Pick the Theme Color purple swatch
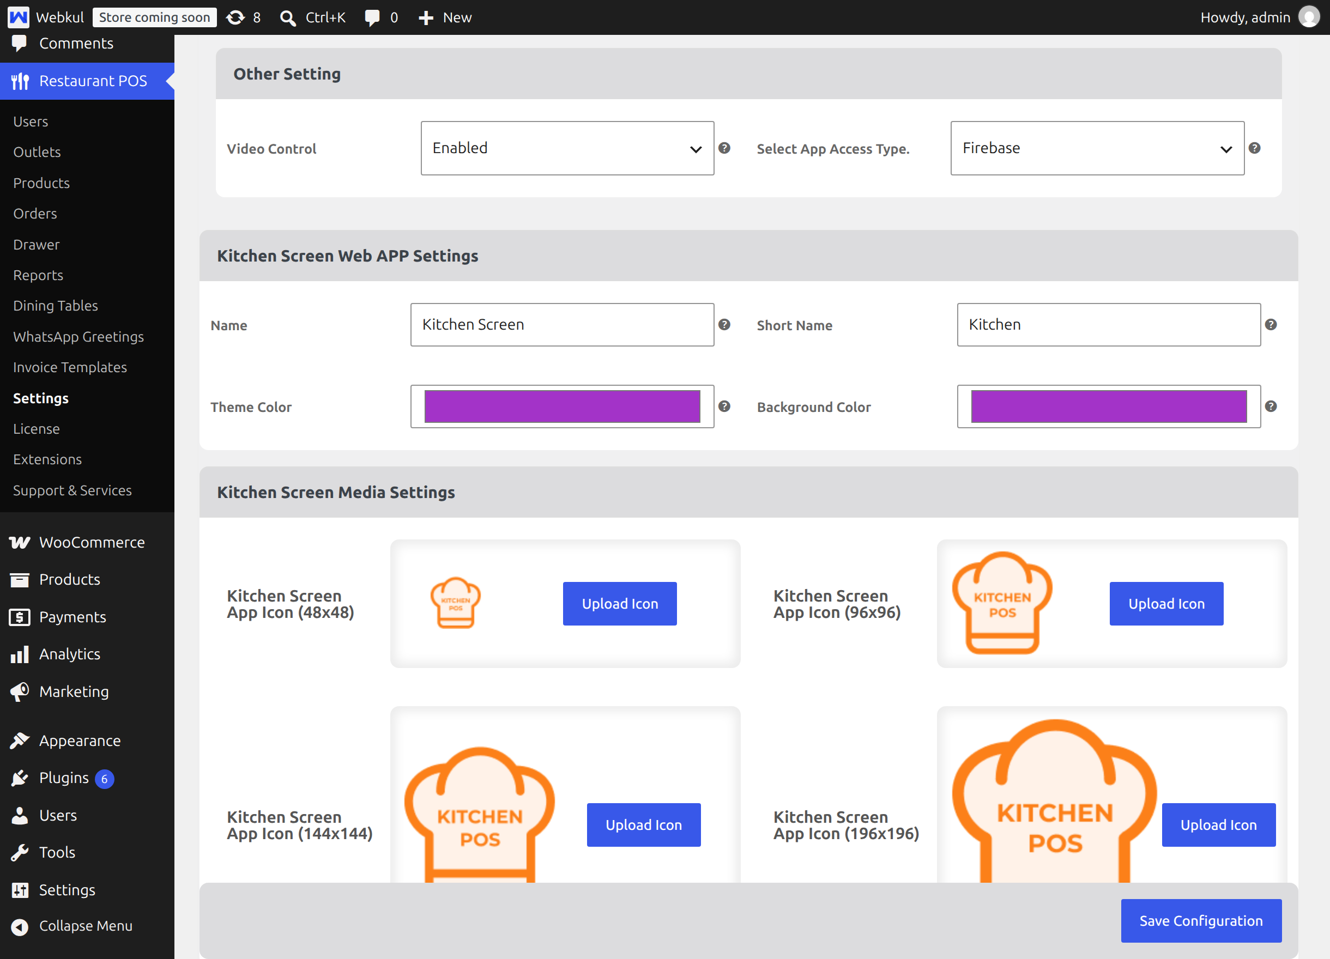 coord(562,406)
